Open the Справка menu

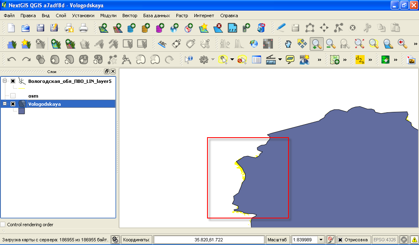click(229, 16)
